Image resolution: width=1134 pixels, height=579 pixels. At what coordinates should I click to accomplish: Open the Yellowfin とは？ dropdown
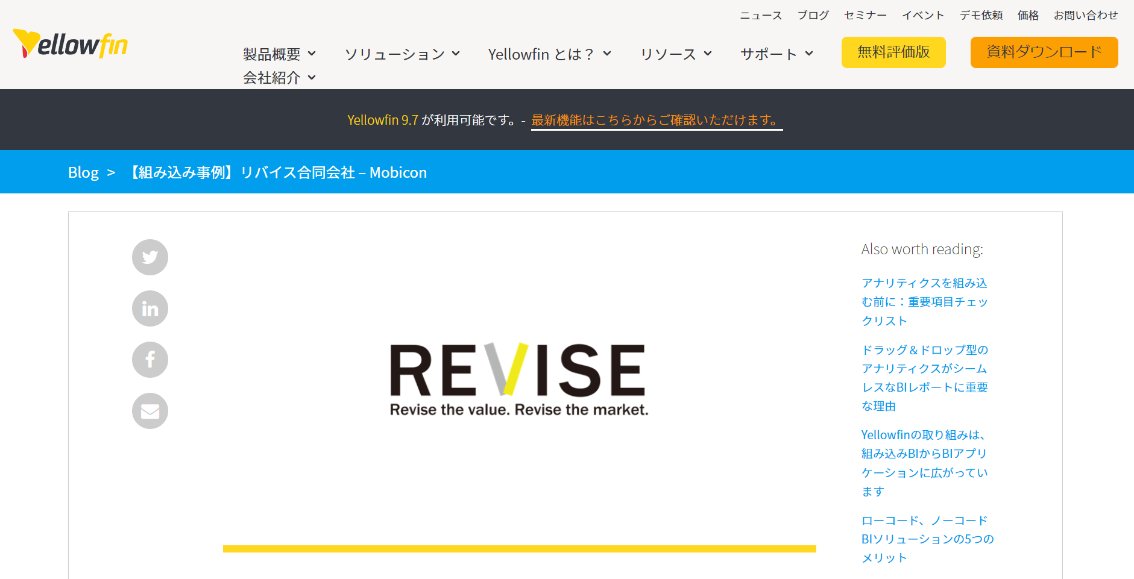pyautogui.click(x=550, y=54)
